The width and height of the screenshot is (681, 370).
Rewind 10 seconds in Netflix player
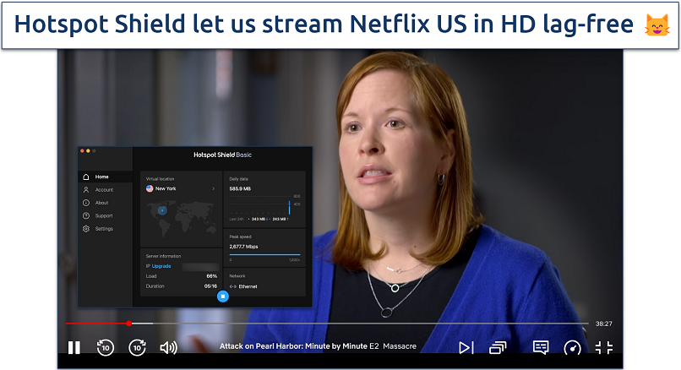coord(105,347)
